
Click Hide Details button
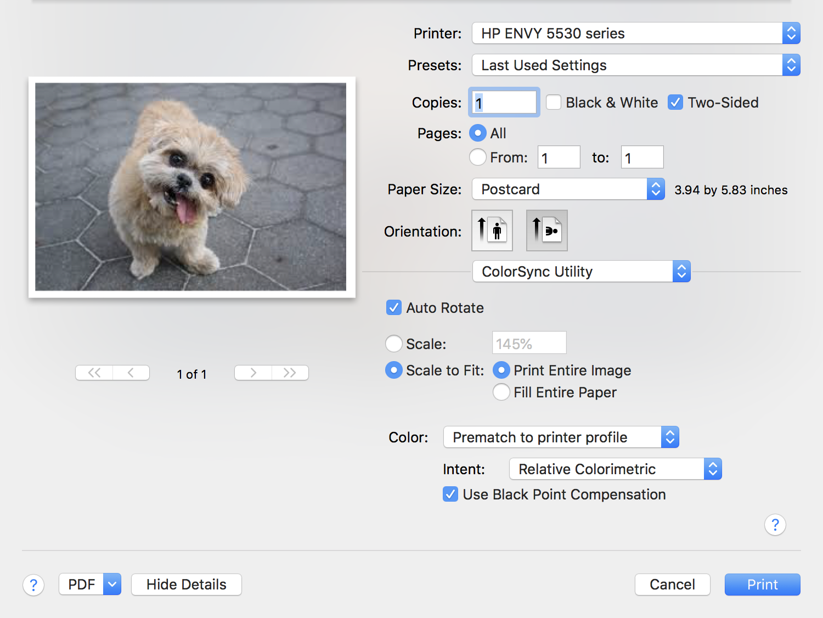point(187,585)
